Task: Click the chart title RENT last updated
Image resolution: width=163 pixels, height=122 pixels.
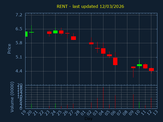Action: pyautogui.click(x=90, y=6)
